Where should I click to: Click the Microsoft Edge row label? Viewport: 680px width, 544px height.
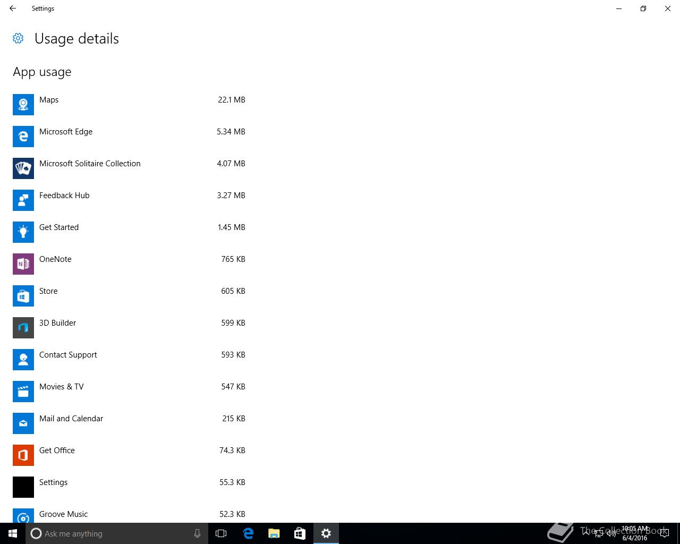pyautogui.click(x=66, y=132)
